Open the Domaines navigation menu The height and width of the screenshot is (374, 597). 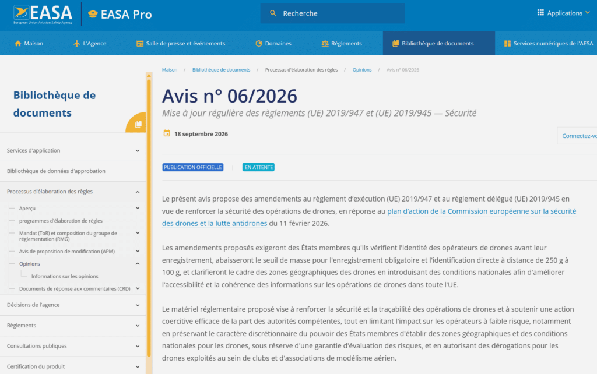(273, 43)
